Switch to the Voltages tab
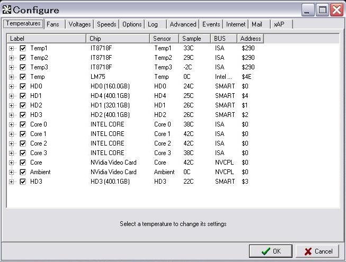The width and height of the screenshot is (346, 262). (79, 24)
